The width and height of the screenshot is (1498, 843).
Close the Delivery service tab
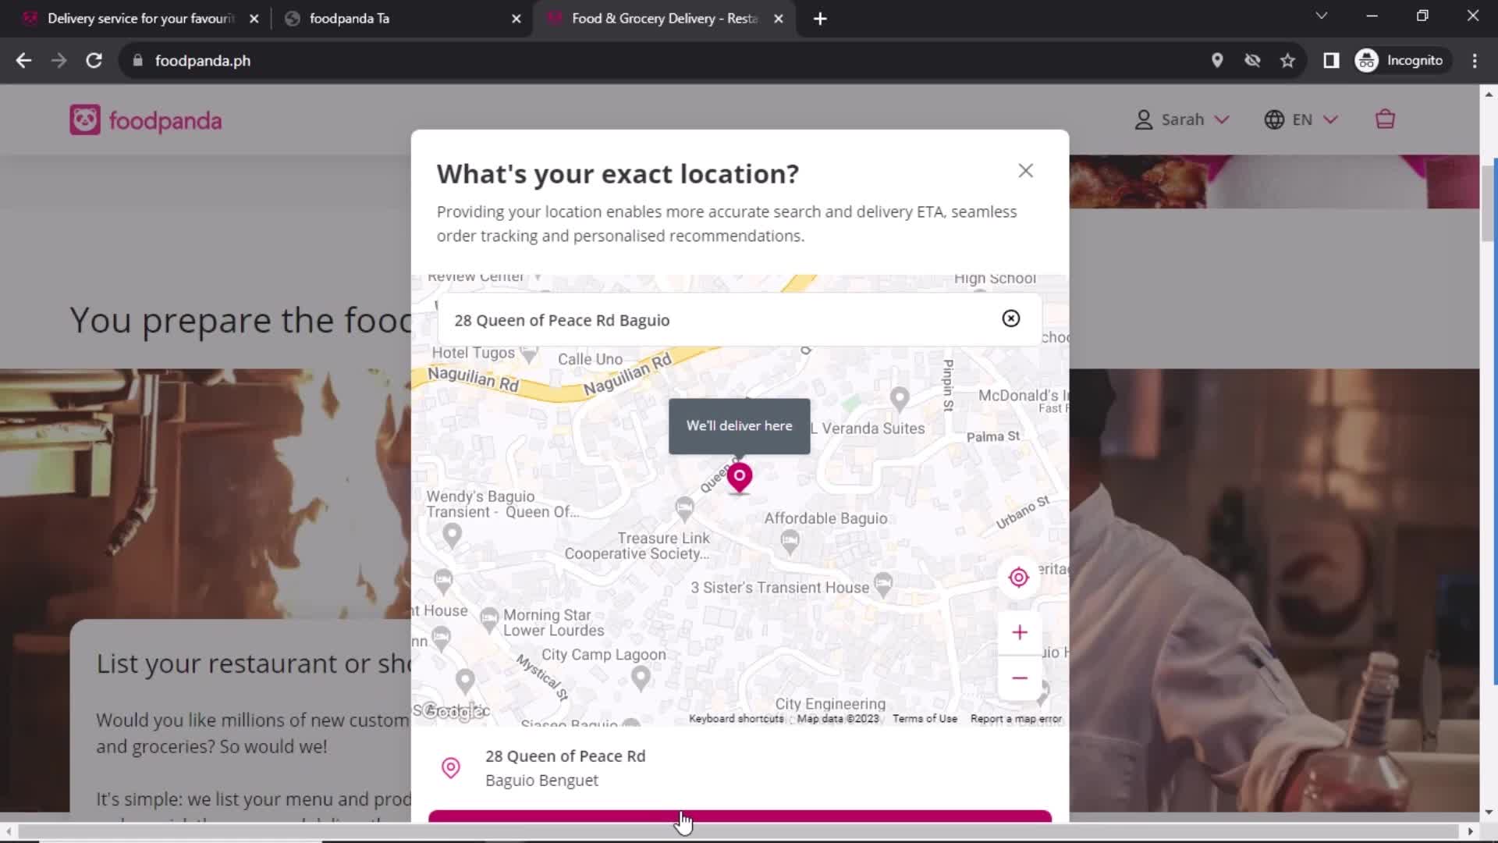pos(254,19)
